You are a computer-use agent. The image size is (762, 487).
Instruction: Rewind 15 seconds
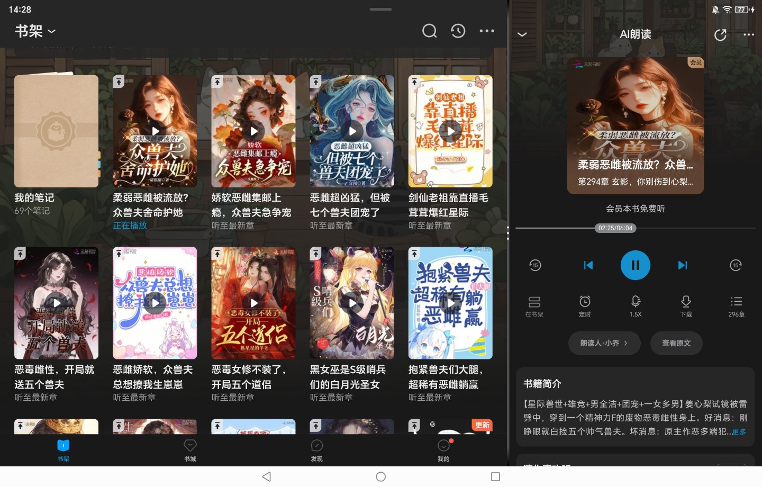[x=535, y=265]
